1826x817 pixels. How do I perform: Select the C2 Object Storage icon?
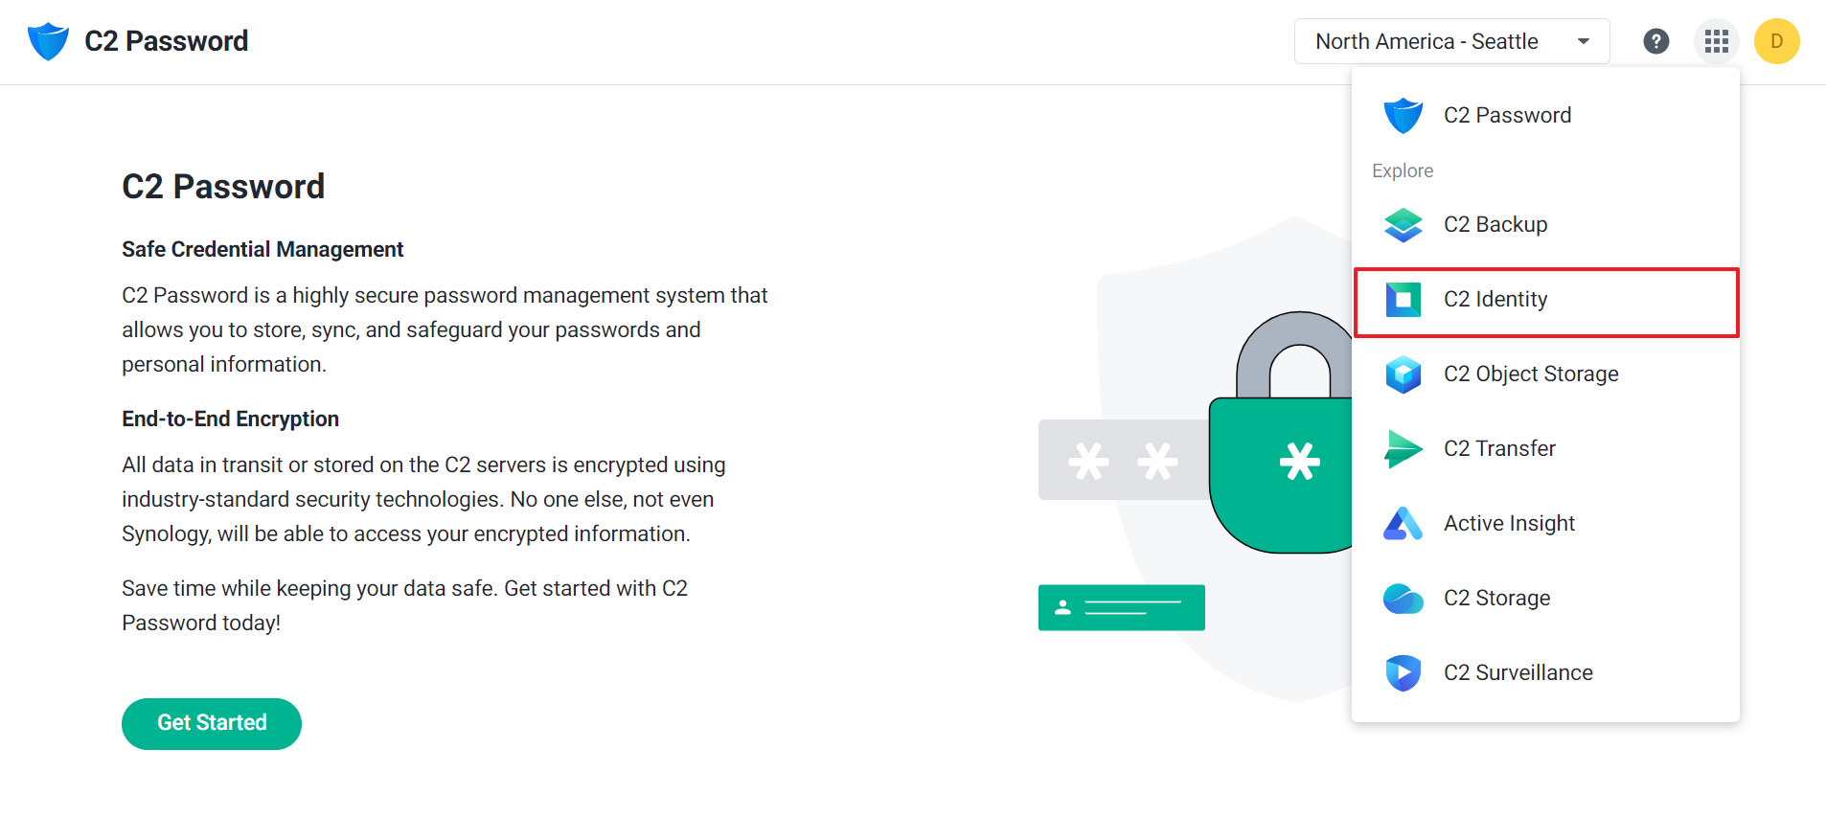click(1403, 374)
